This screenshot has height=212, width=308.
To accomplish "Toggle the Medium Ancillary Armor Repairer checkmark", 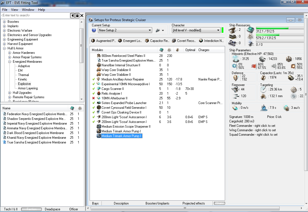I will [x=94, y=79].
